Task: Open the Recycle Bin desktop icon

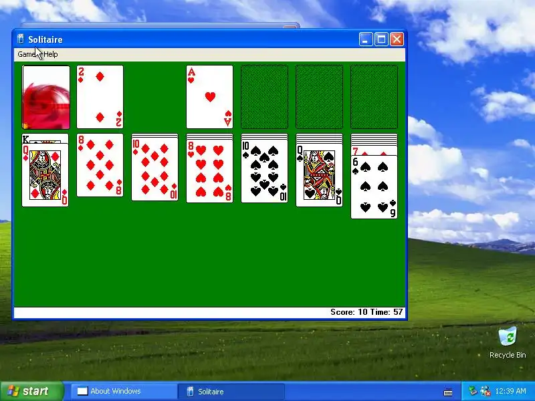Action: 508,342
